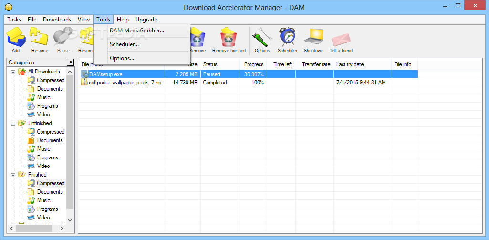Screen dimensions: 489x240
Task: Open the File menu
Action: 32,20
